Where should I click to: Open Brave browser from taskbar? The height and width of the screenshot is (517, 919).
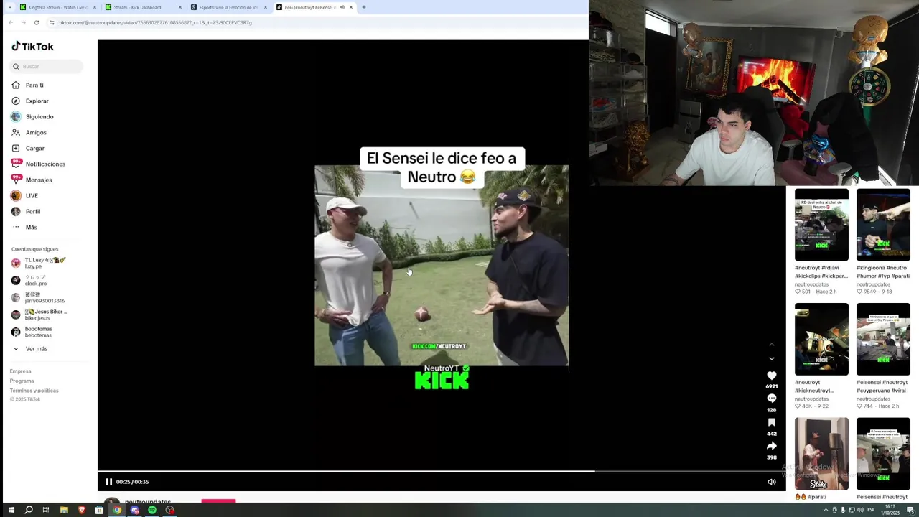81,510
